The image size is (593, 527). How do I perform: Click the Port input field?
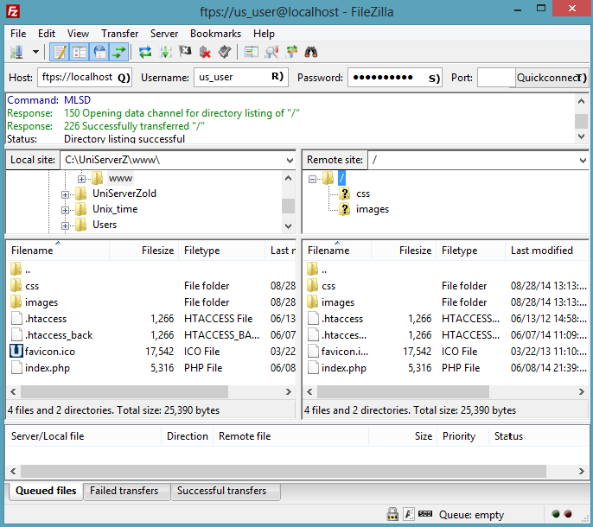pos(496,78)
